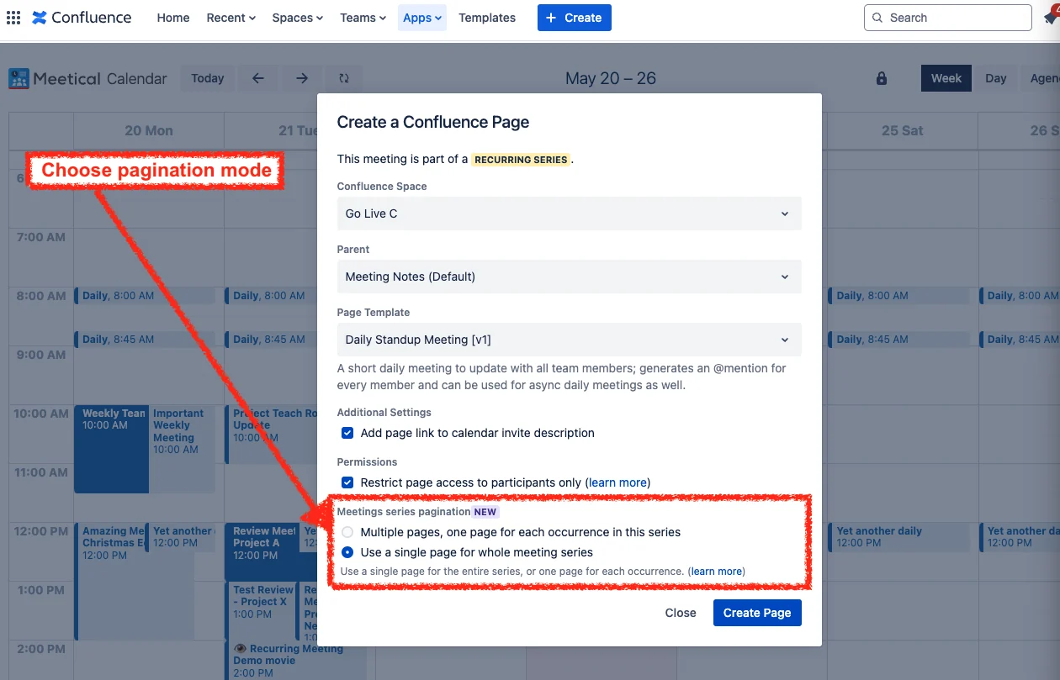
Task: Open Monday's Daily 8:00 AM event
Action: (x=146, y=296)
